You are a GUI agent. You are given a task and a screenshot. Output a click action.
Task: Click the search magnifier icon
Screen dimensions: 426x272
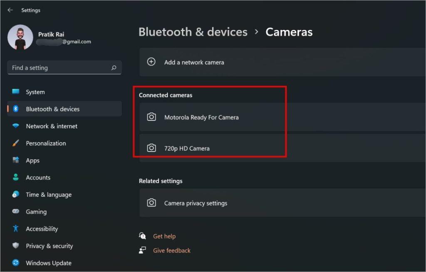point(114,68)
